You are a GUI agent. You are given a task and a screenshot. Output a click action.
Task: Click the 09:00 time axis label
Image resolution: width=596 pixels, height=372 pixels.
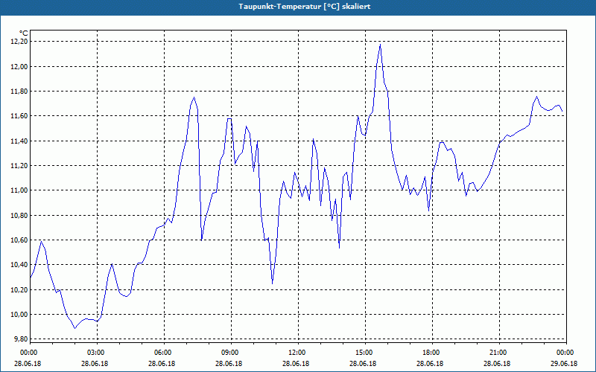coord(231,352)
